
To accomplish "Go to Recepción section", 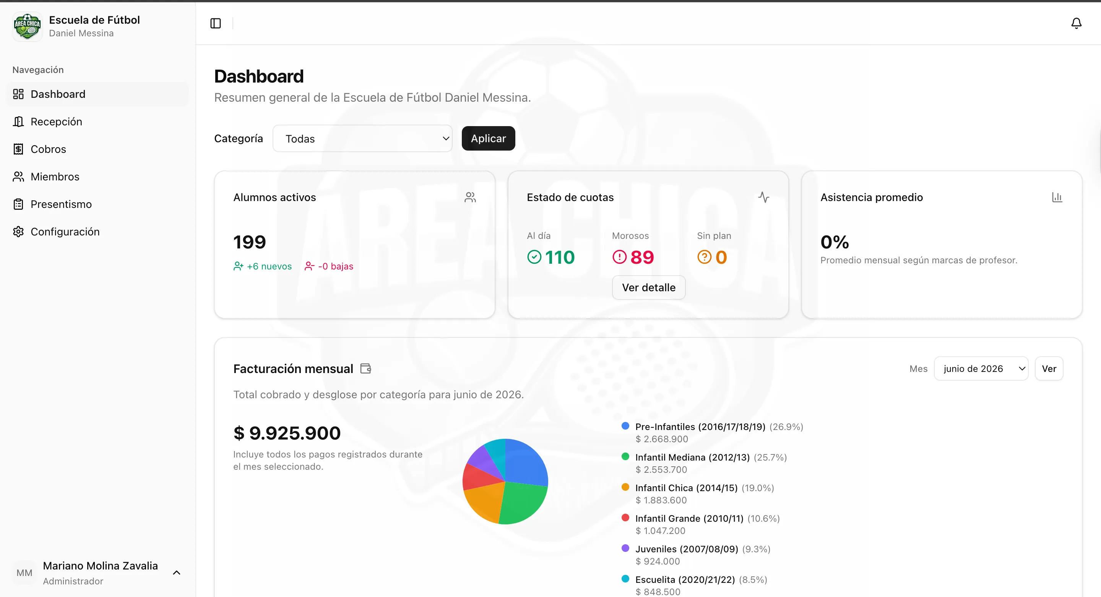I will click(x=97, y=122).
